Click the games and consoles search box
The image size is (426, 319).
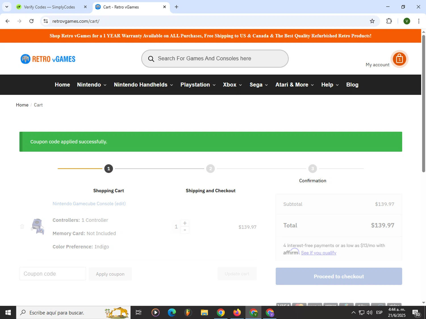[x=215, y=59]
